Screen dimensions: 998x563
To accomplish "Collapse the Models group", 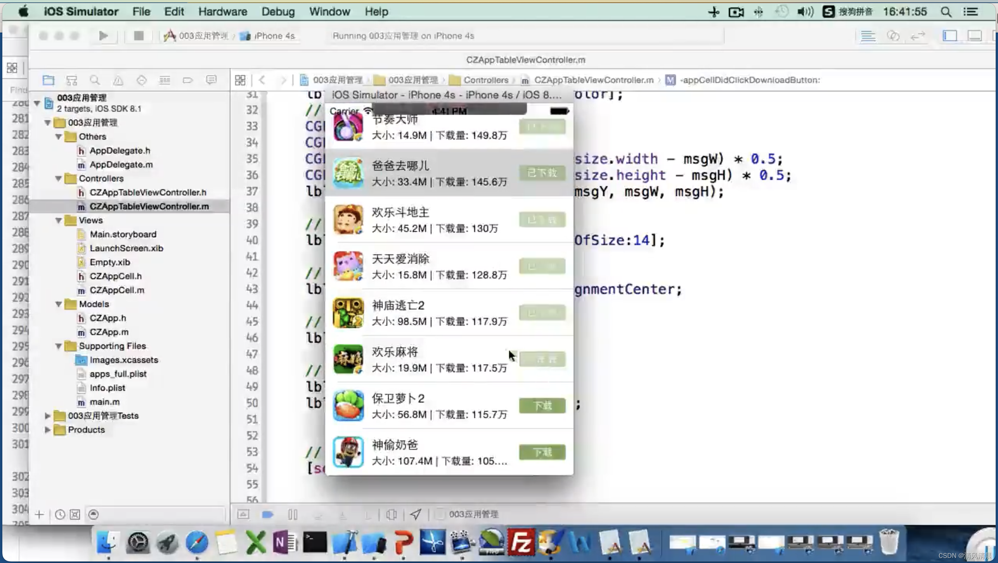I will 58,304.
